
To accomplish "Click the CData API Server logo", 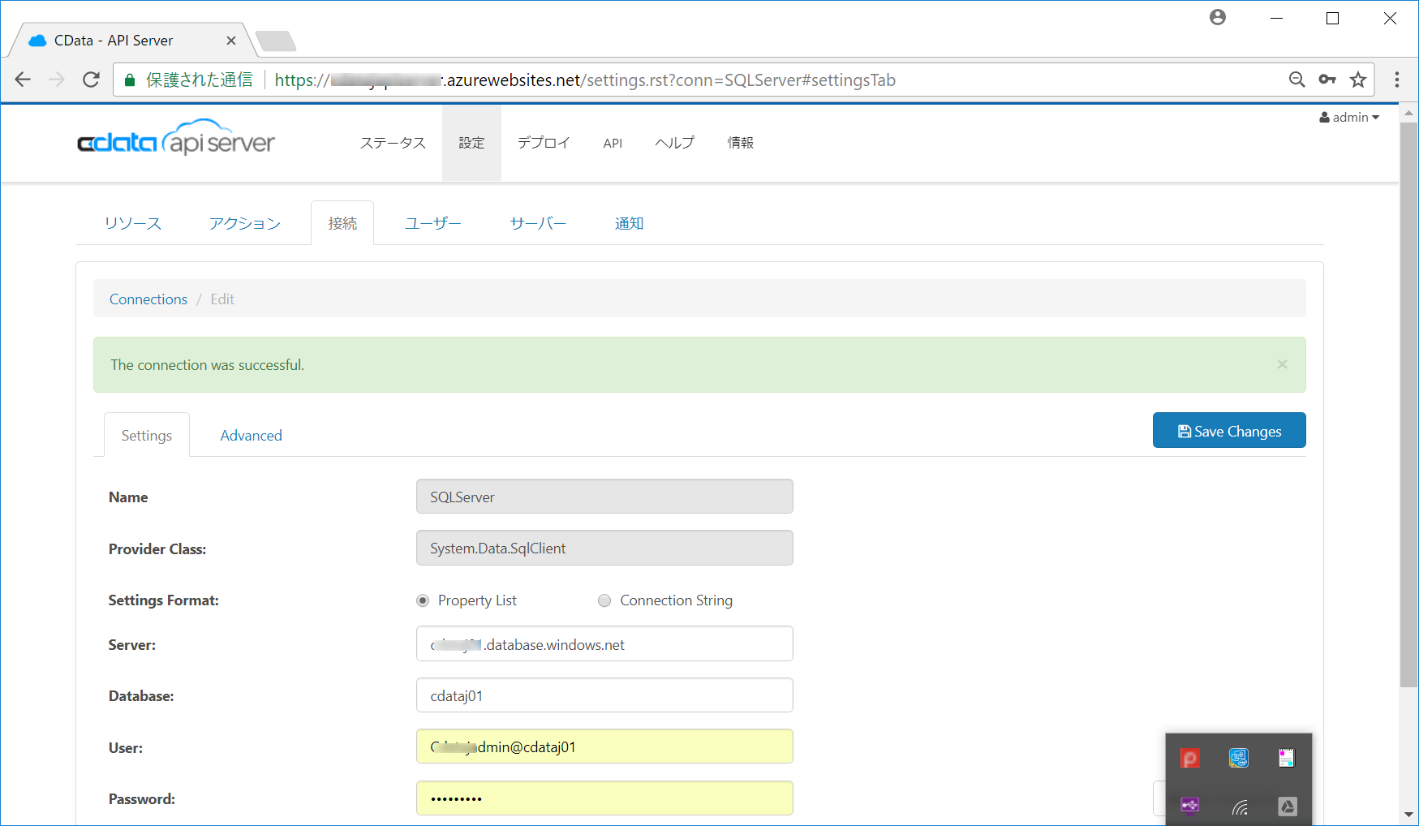I will 175,140.
